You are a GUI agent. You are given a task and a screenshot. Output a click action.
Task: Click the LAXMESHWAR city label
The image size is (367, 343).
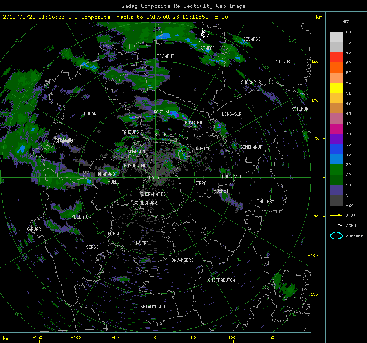(144, 203)
